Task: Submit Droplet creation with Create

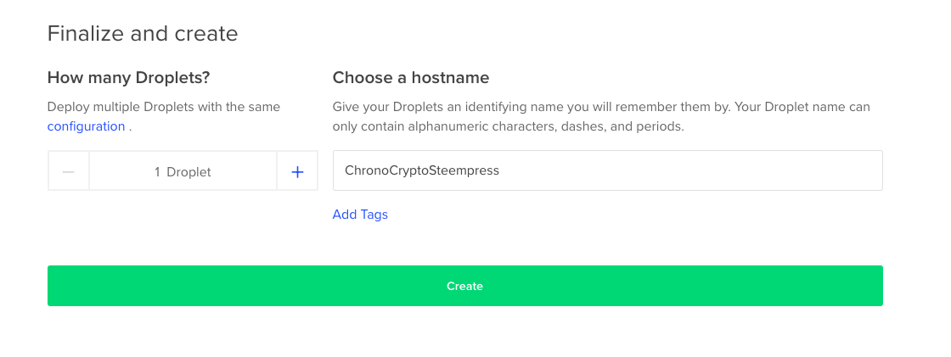Action: [464, 286]
